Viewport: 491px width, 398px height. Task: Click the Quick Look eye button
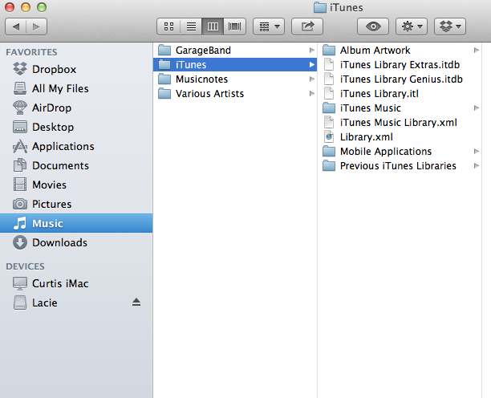[373, 26]
